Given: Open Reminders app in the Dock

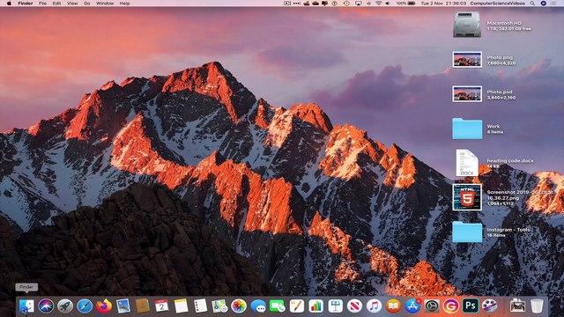Looking at the screenshot, I should coord(200,306).
